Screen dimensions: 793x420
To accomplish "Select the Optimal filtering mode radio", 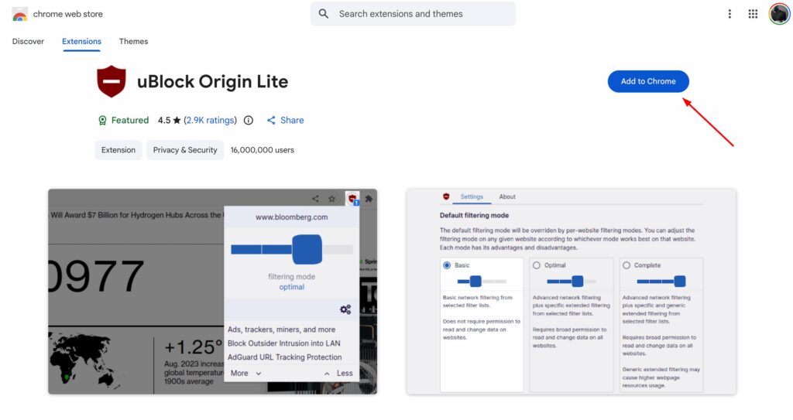I will click(x=537, y=265).
